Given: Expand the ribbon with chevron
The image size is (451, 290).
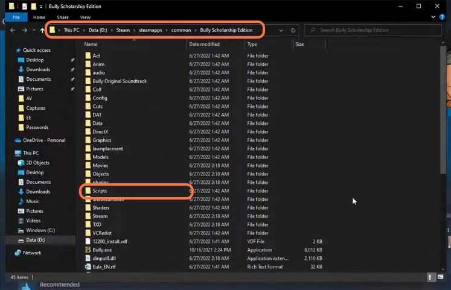Looking at the screenshot, I should coord(433,17).
